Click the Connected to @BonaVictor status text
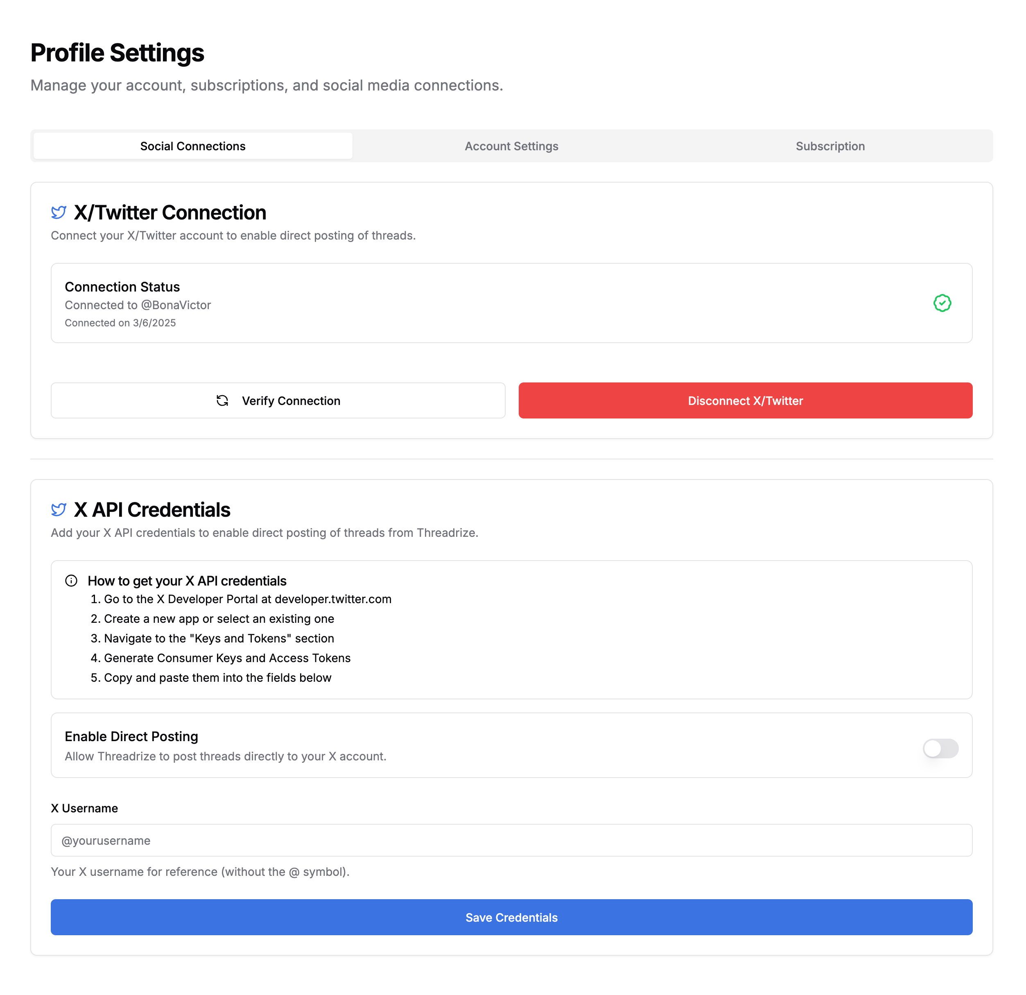The width and height of the screenshot is (1026, 995). [x=138, y=305]
